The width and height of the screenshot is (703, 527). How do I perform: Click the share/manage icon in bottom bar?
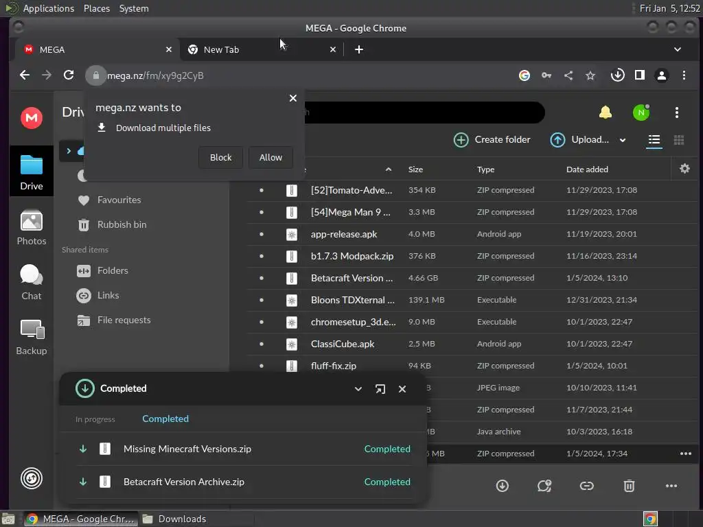(544, 486)
